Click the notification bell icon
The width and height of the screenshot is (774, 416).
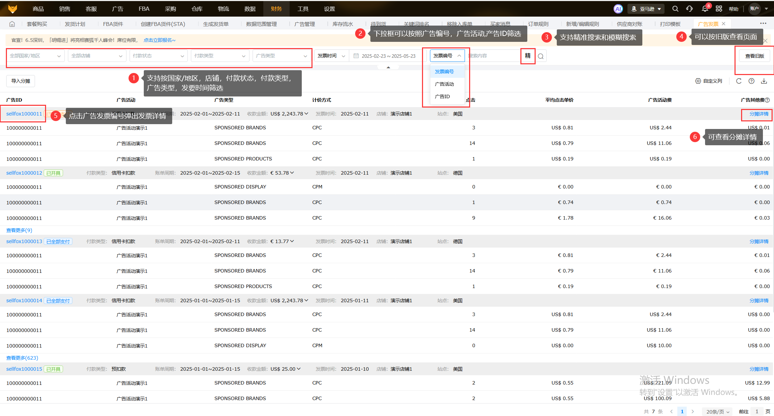point(705,9)
